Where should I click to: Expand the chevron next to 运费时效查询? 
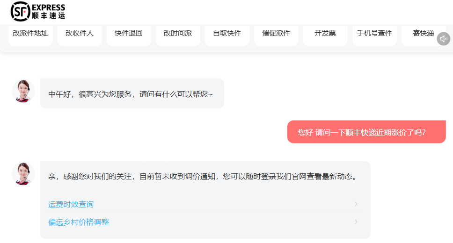tap(356, 204)
